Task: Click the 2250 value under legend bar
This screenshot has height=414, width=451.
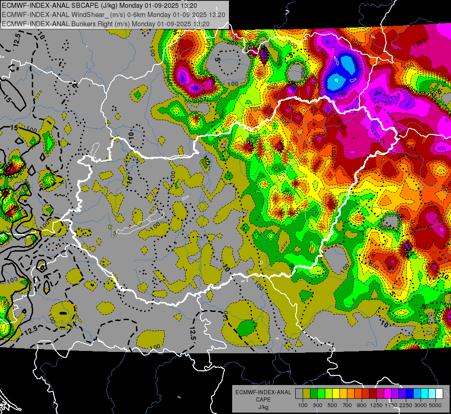Action: coord(406,405)
